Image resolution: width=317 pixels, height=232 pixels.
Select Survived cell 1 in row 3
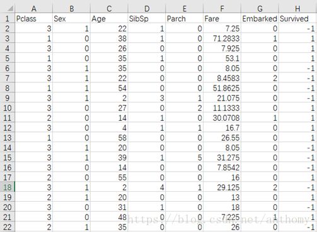pos(297,38)
